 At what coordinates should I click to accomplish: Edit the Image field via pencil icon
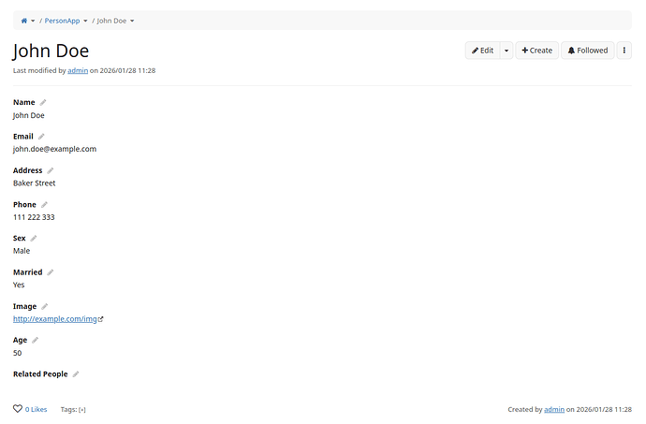44,306
